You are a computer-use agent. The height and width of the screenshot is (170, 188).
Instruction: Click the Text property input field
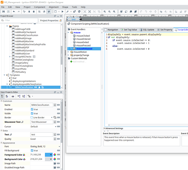coord(41,134)
